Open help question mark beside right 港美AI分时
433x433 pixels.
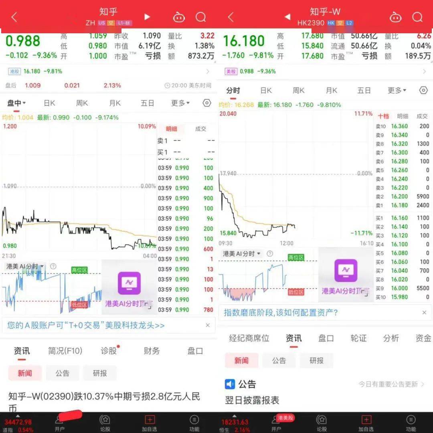[270, 253]
